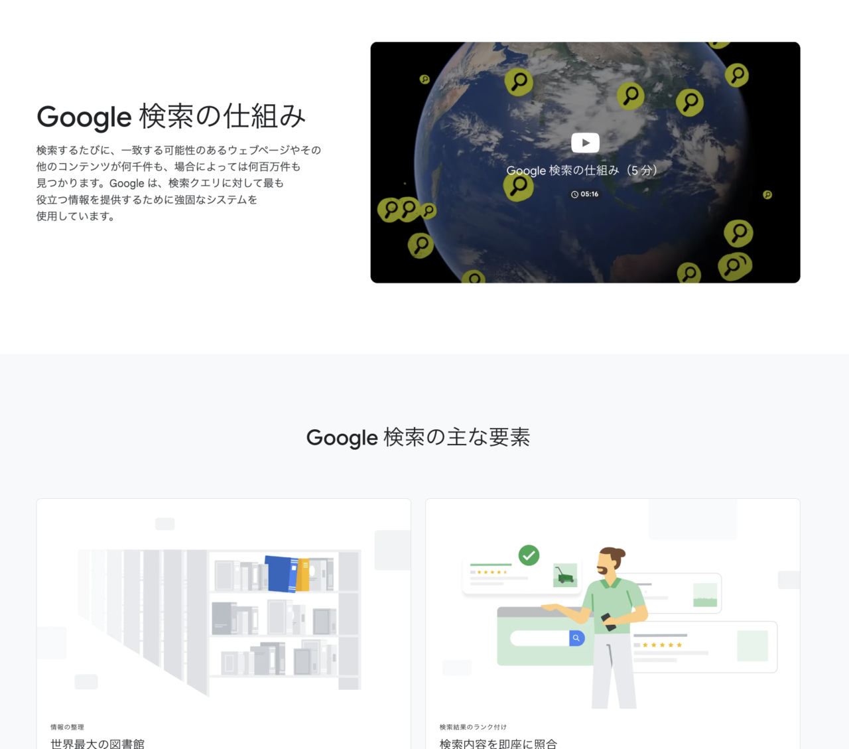Click the video title Google 検索の仕組み（5 分）
Viewport: 849px width, 749px height.
point(582,170)
